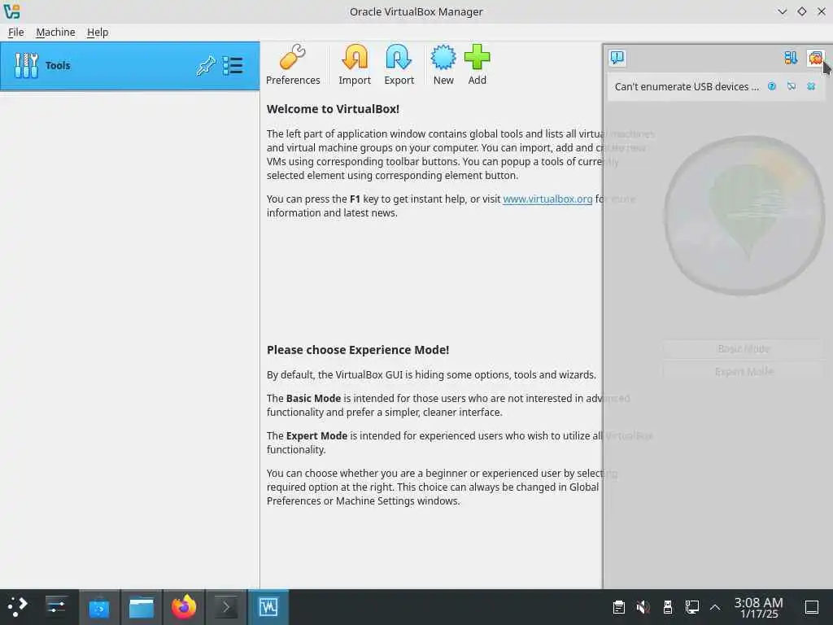Open the Machine menu
833x625 pixels.
(x=55, y=33)
